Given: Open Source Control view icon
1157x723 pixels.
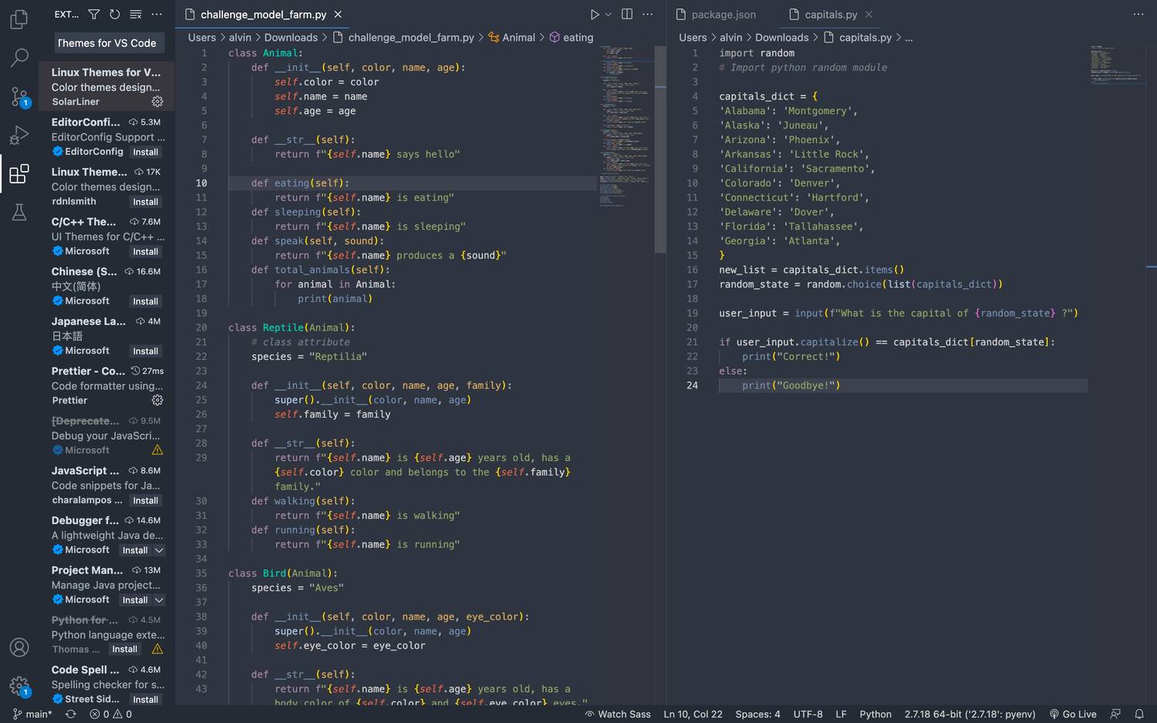Looking at the screenshot, I should [x=19, y=96].
